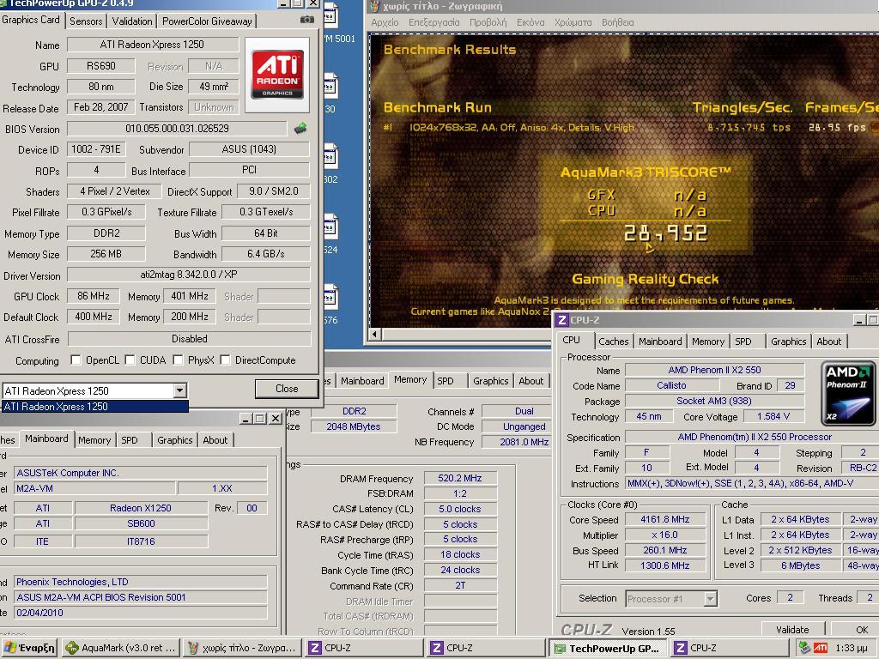Click the DRAM Frequency value 520.2 MHz
Image resolution: width=879 pixels, height=659 pixels.
coord(460,478)
